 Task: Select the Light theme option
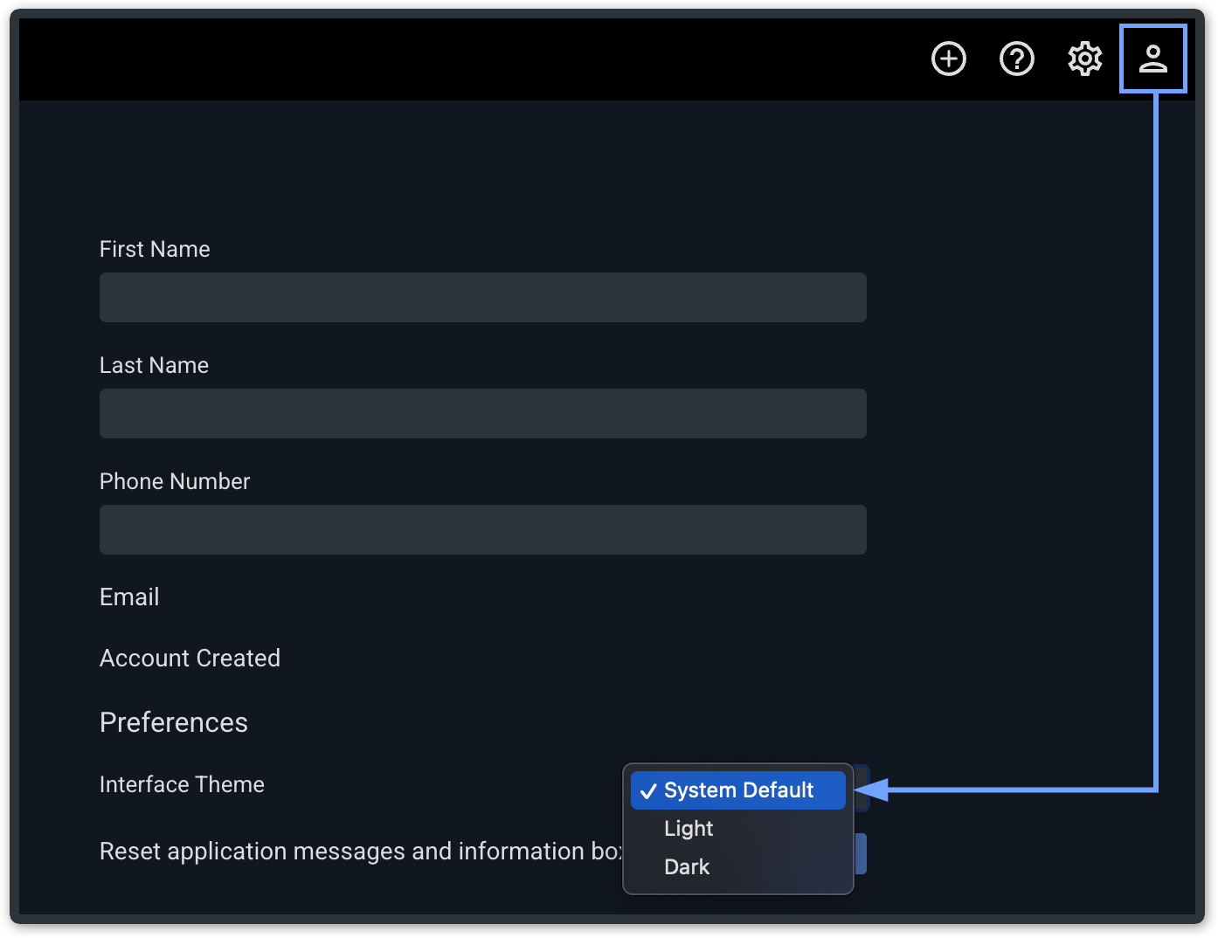[x=689, y=829]
